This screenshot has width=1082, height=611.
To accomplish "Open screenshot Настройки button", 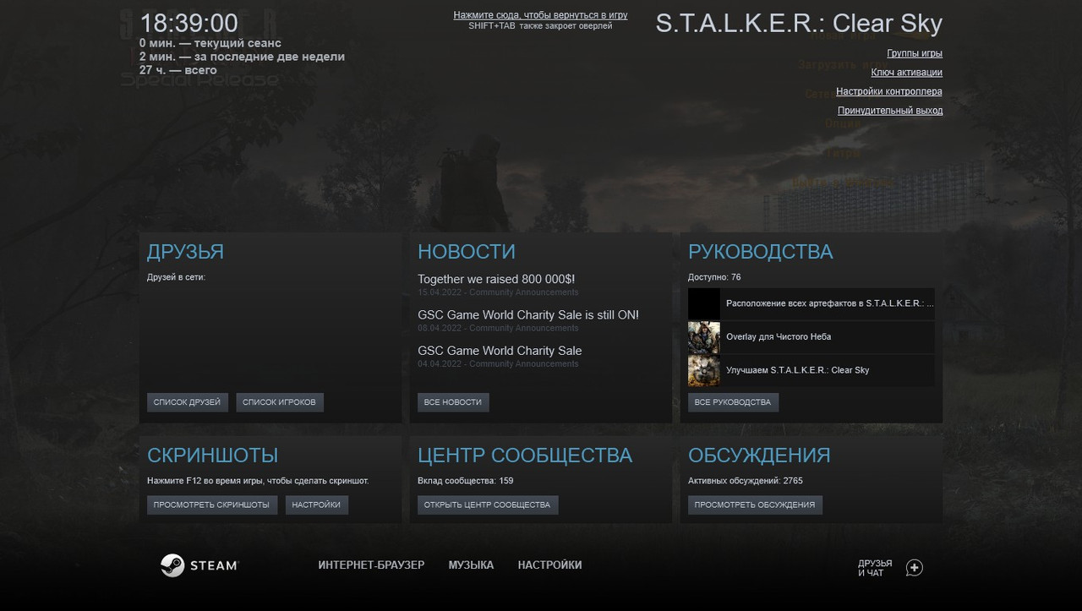I will click(317, 505).
